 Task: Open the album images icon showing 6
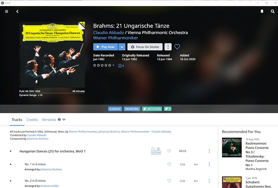point(121,66)
